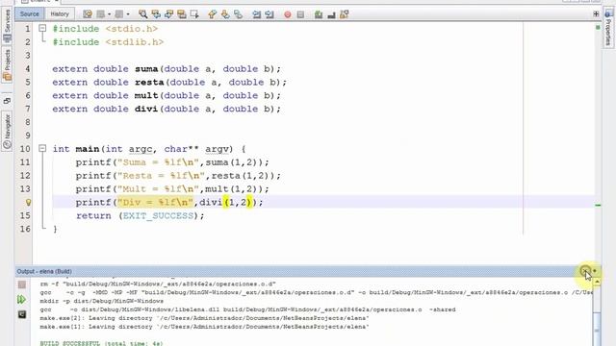Click the function name 'mult' in line 6
The height and width of the screenshot is (346, 616).
pos(146,95)
